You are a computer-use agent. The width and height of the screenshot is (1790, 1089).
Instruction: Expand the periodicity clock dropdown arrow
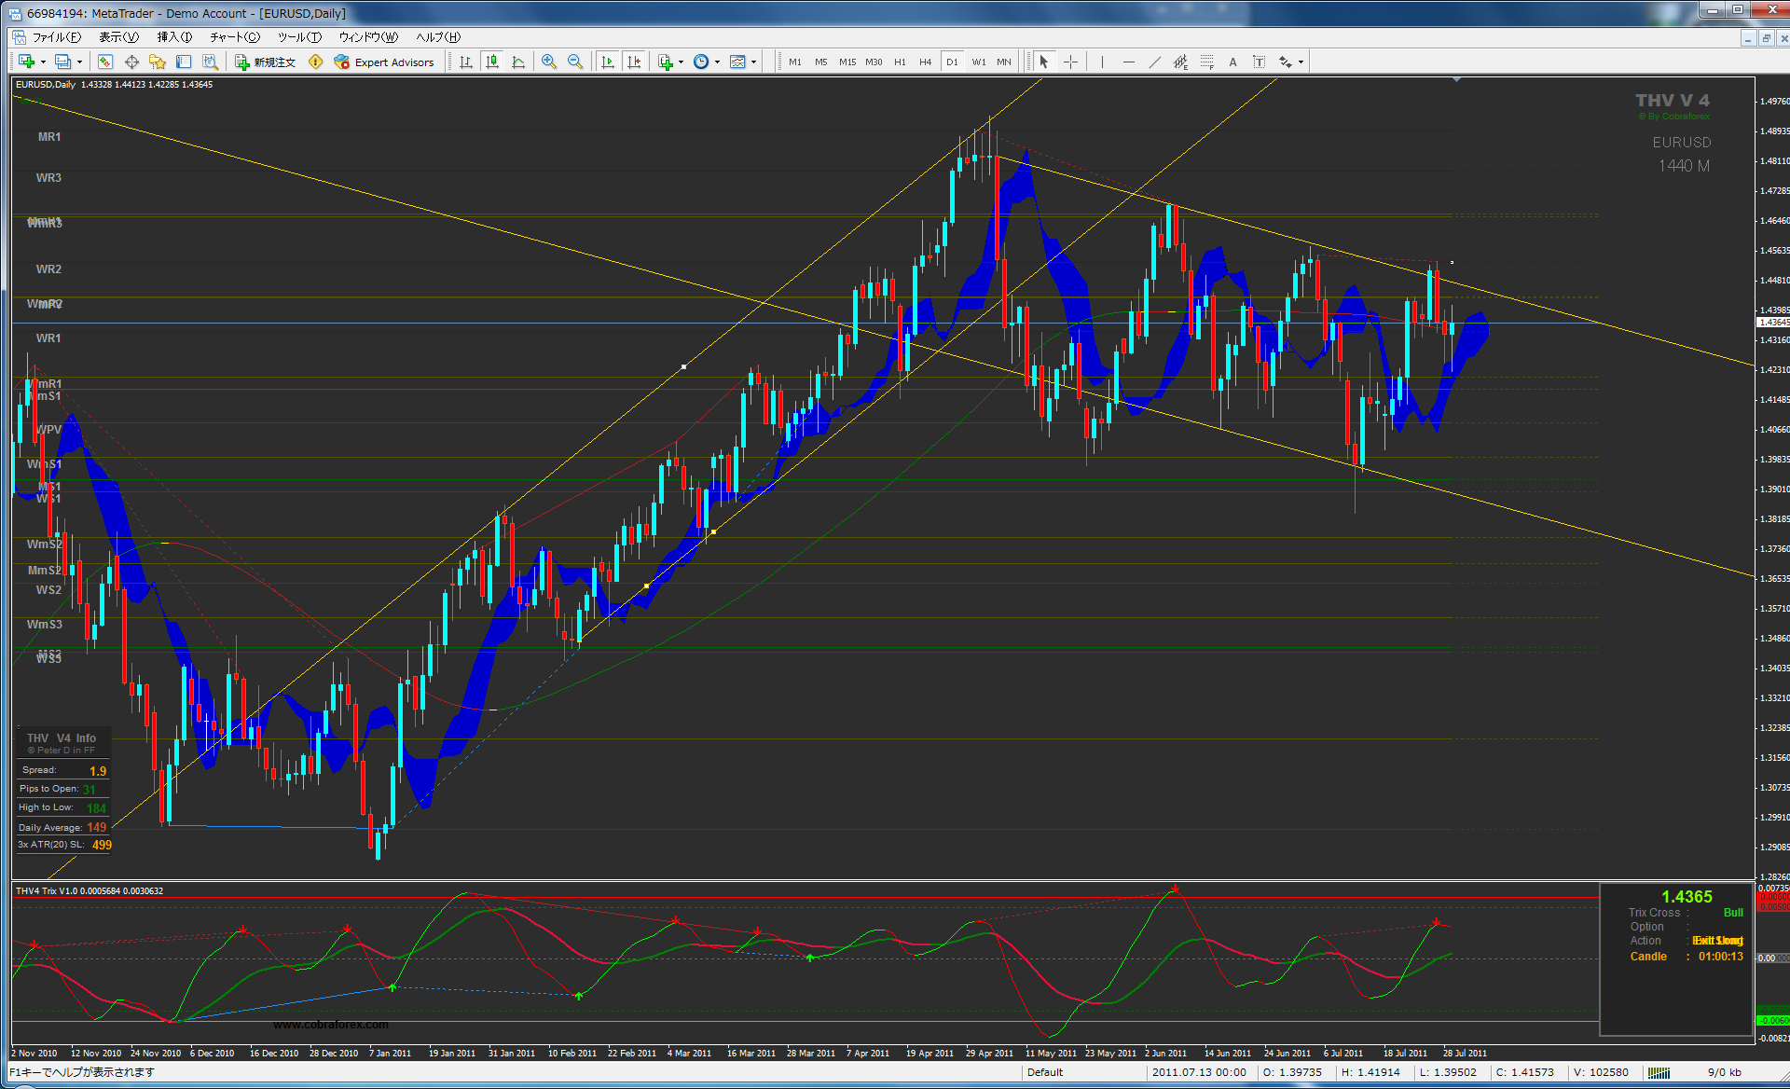pos(717,62)
